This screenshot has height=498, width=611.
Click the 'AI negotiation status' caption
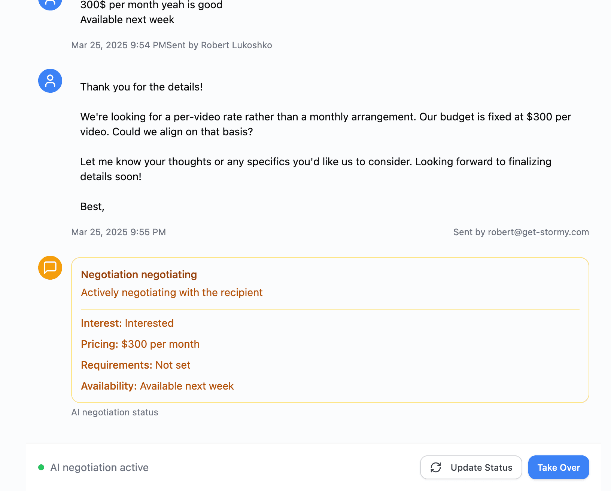tap(115, 412)
